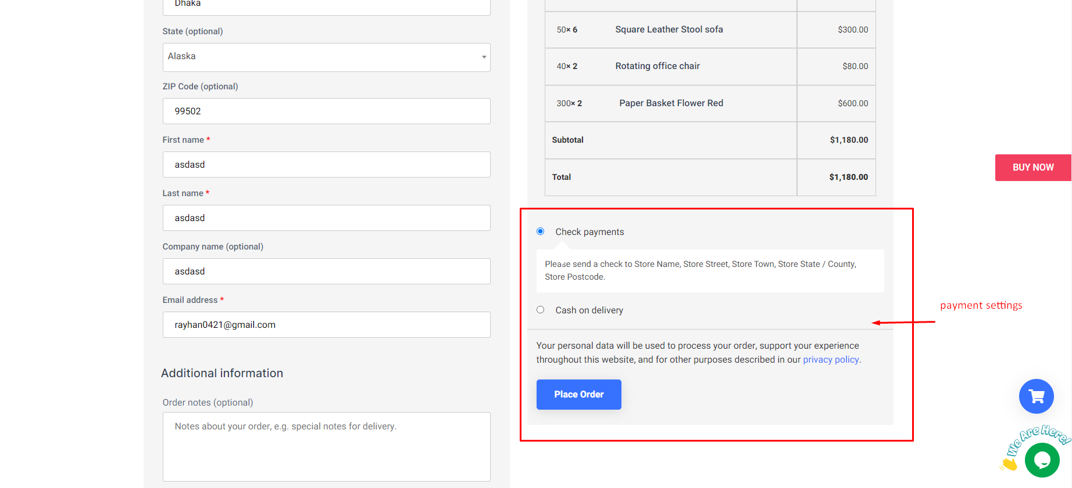
Task: Click the Email address input field
Action: [326, 325]
